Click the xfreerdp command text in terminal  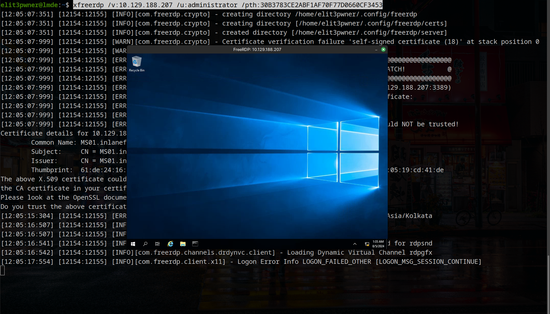228,5
